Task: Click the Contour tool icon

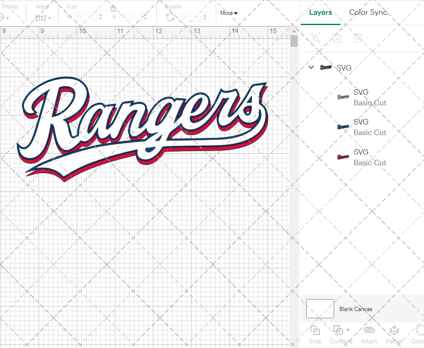Action: tap(419, 331)
